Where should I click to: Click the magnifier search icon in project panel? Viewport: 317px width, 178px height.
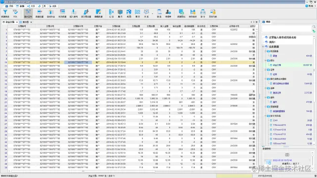(x=314, y=27)
